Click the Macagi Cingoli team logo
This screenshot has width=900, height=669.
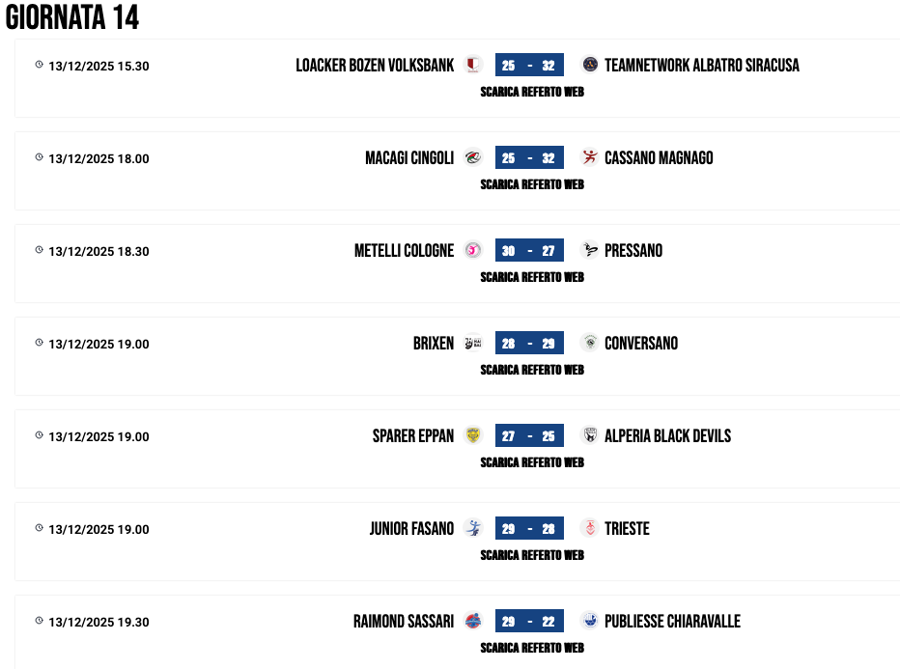473,157
